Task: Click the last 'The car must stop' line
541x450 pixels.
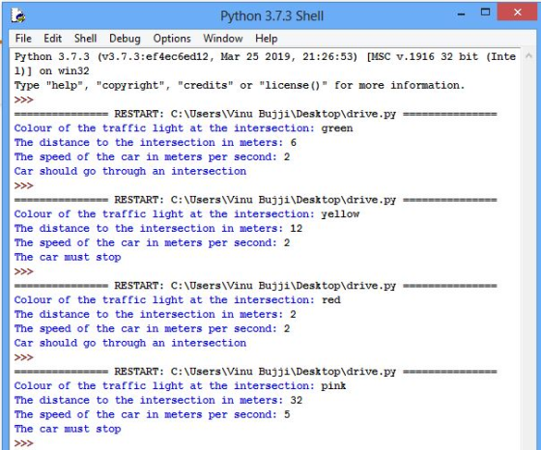Action: [x=68, y=429]
